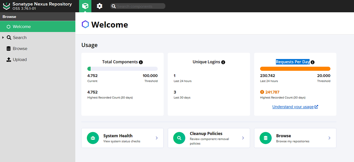Click info icon next to Requests Per Day

312,62
